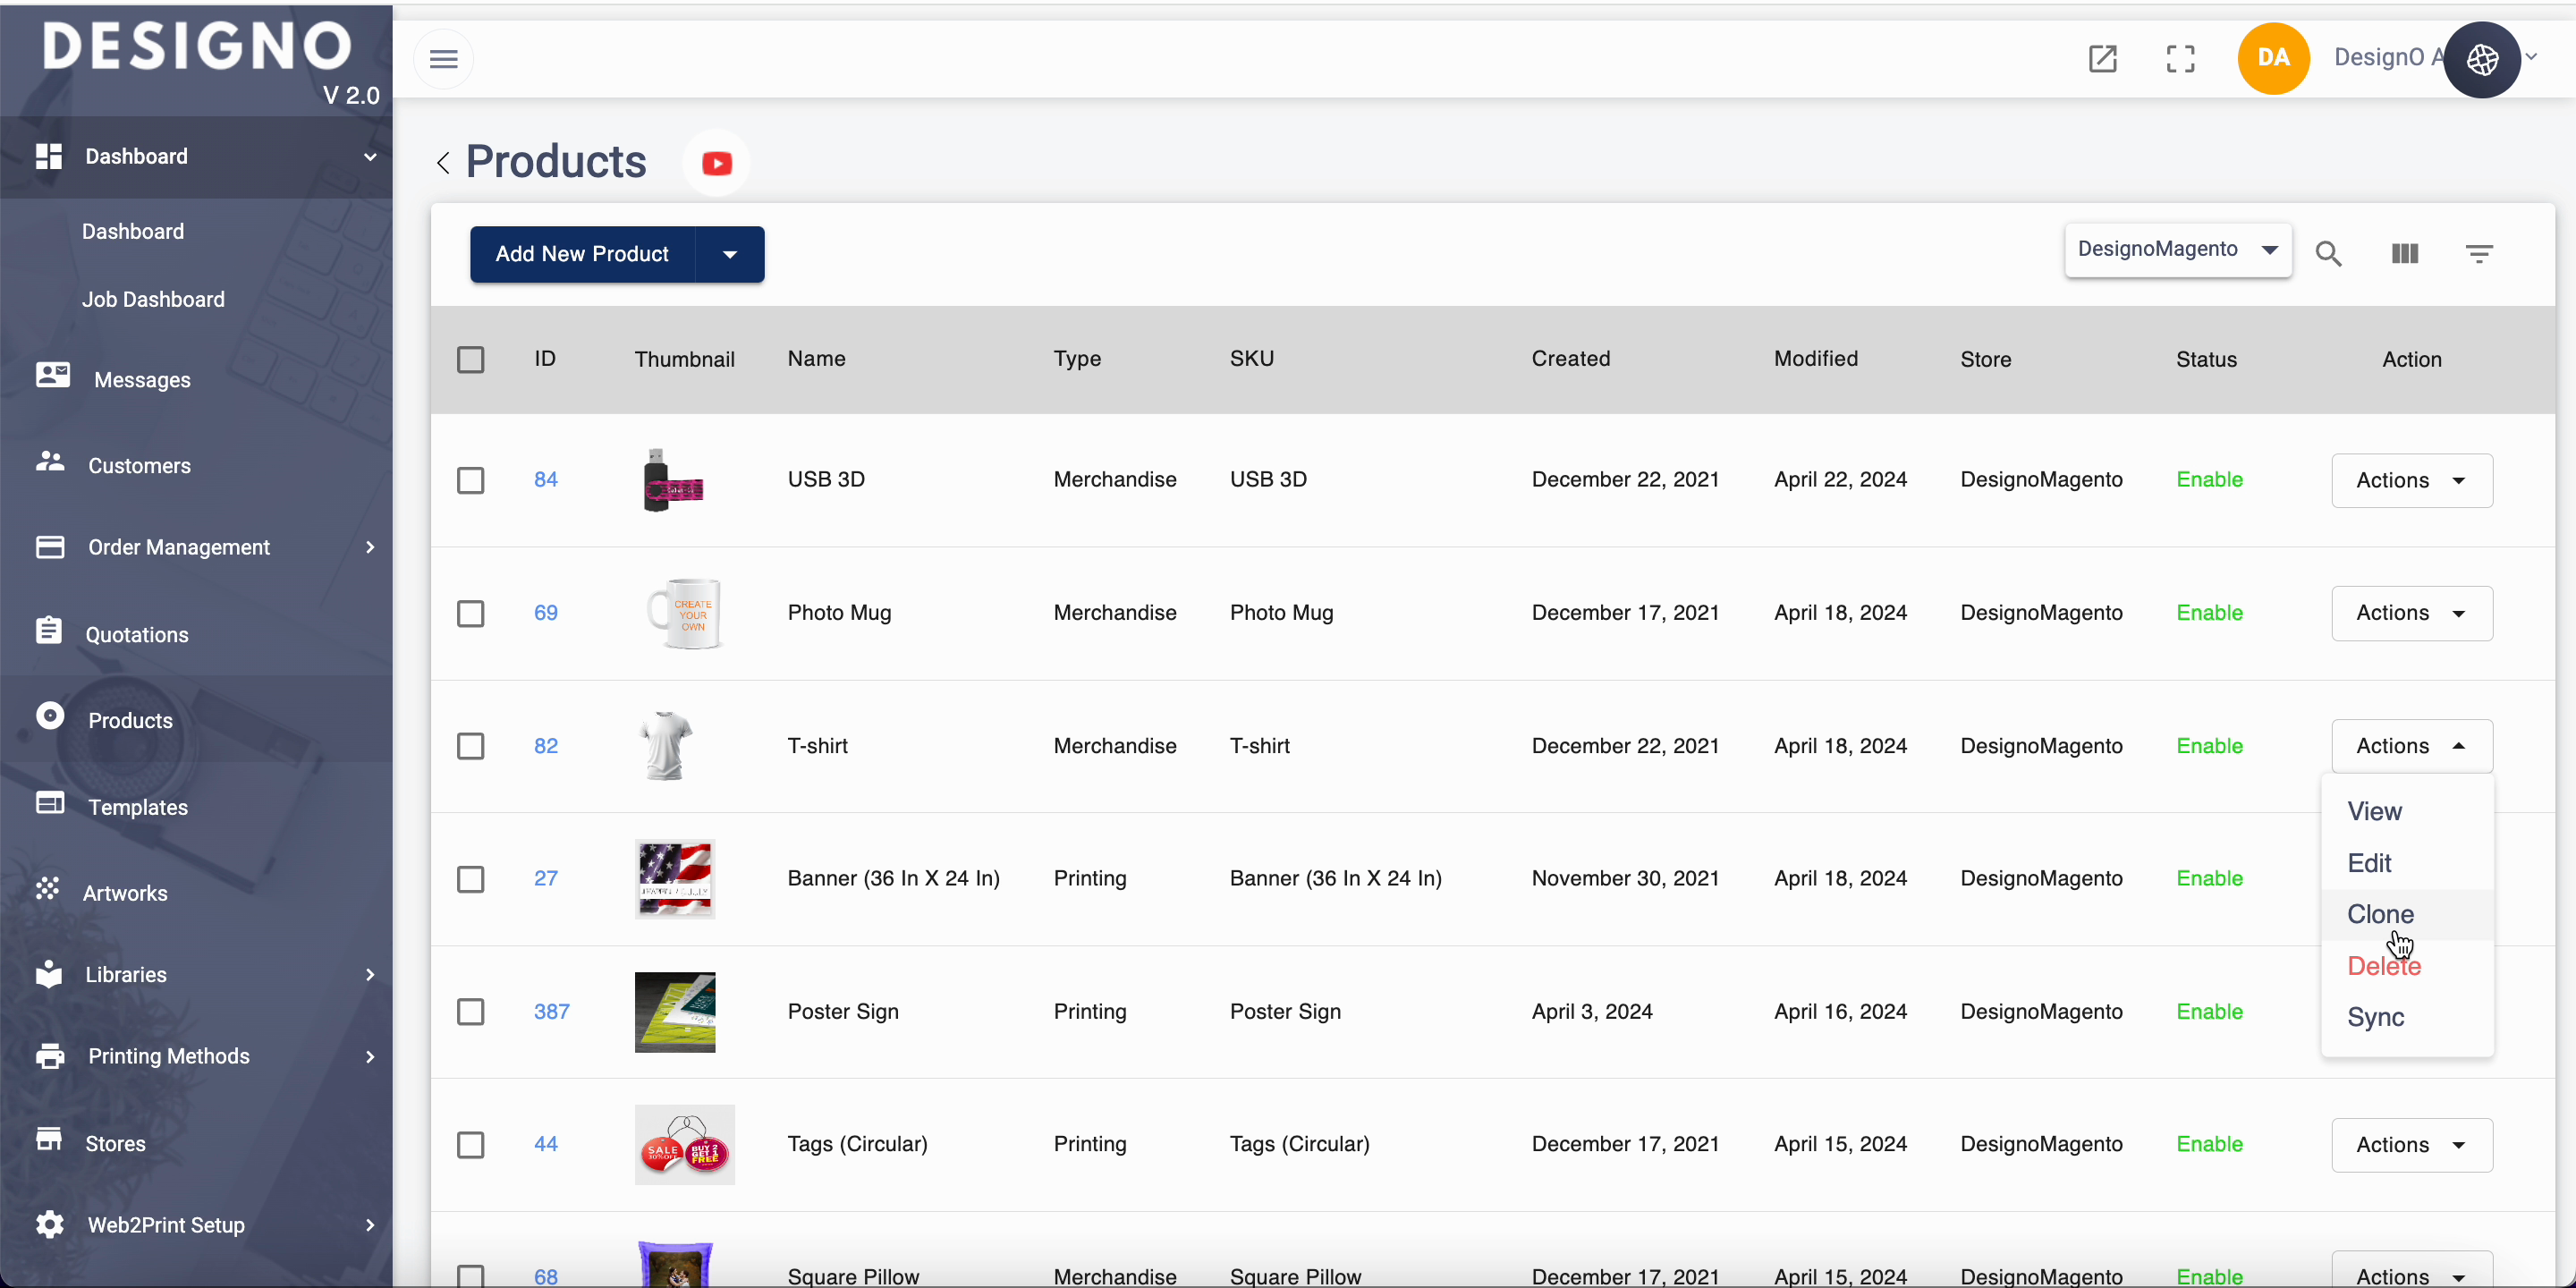This screenshot has width=2576, height=1288.
Task: Select the Poster Sign row checkbox
Action: (x=470, y=1012)
